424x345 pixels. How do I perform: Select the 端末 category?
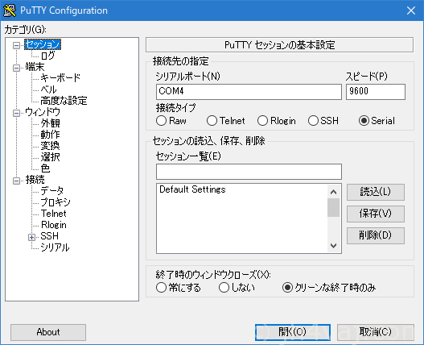[35, 67]
